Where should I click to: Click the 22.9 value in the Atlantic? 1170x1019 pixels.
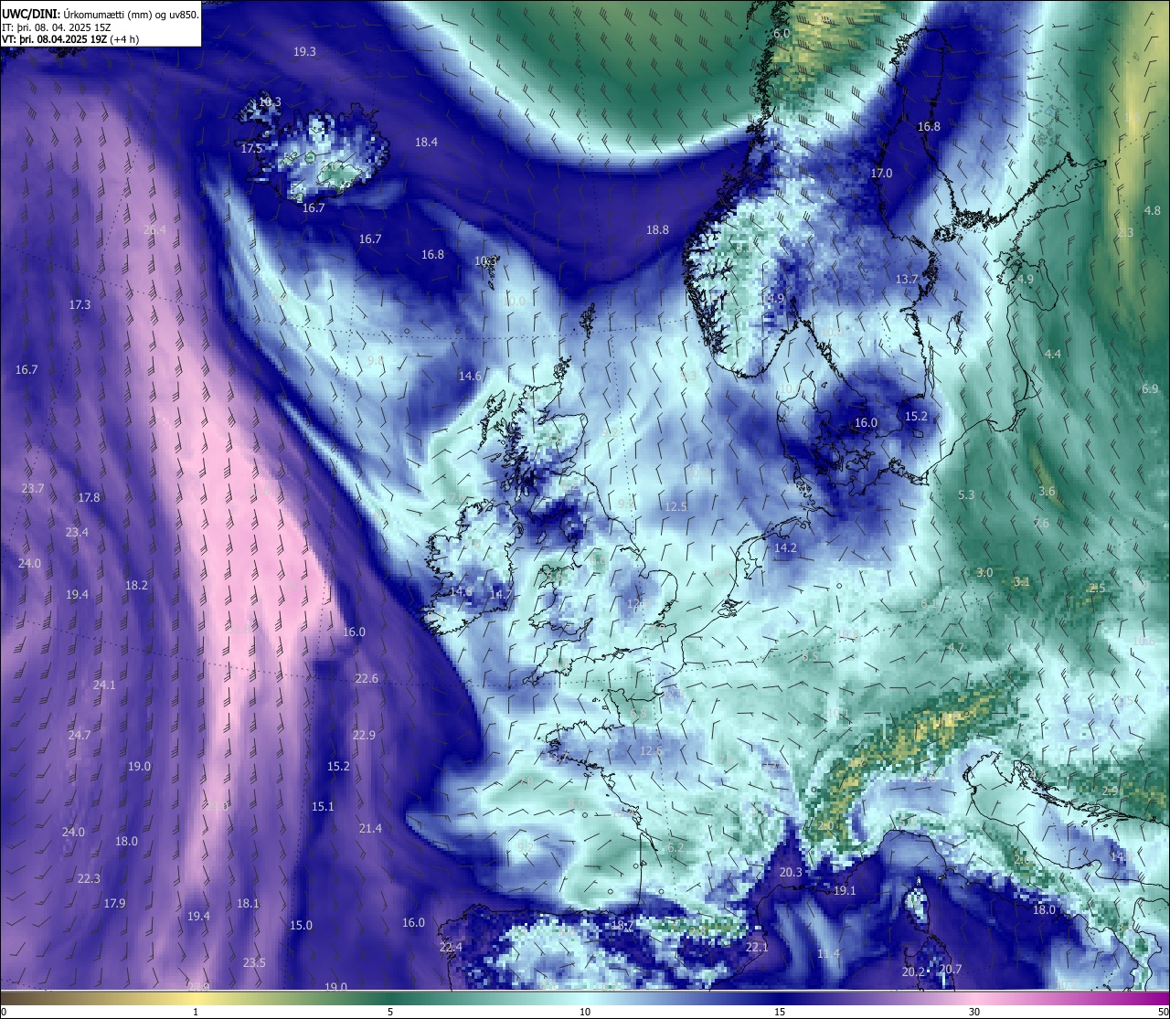(364, 736)
